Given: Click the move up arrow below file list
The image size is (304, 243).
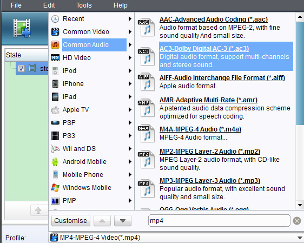Looking at the screenshot, I should (x=38, y=210).
